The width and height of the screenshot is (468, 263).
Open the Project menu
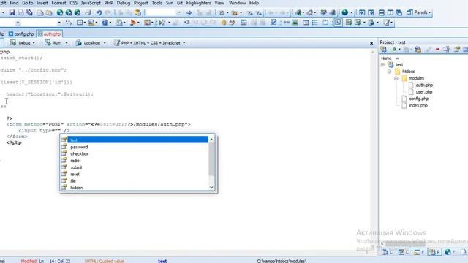141,3
